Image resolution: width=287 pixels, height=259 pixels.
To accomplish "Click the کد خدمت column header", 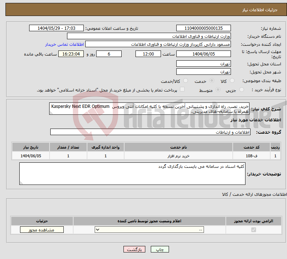I will 252,147.
